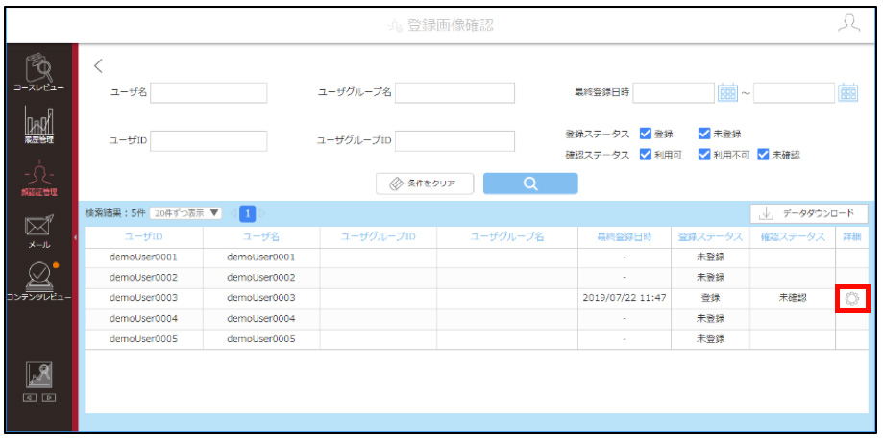Toggle the 利用不可 confirmation status checkbox
This screenshot has height=441, width=883.
click(704, 155)
